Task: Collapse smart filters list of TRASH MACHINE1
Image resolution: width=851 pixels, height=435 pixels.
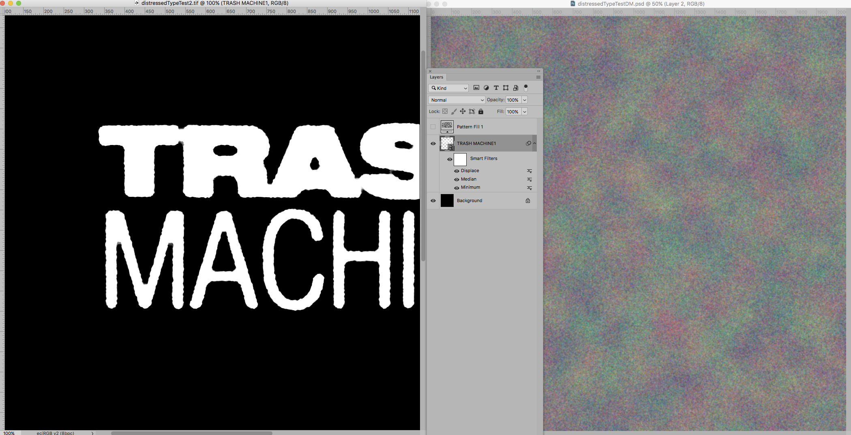Action: (x=534, y=143)
